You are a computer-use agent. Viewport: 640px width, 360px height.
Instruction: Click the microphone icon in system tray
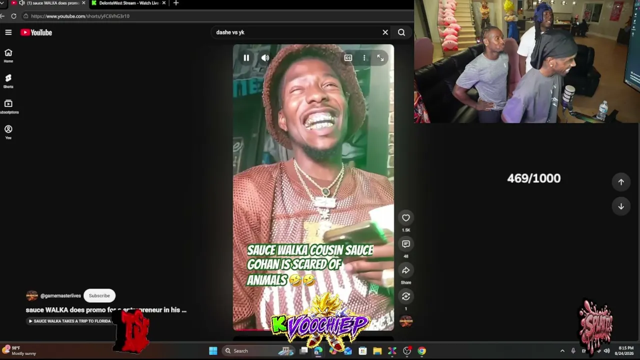[573, 351]
